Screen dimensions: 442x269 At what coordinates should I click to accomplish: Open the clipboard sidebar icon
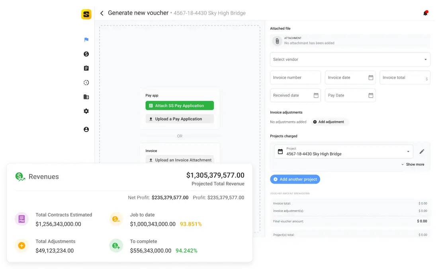click(x=86, y=68)
